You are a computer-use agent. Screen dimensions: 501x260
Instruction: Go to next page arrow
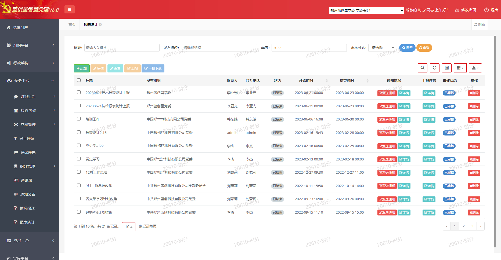480,226
